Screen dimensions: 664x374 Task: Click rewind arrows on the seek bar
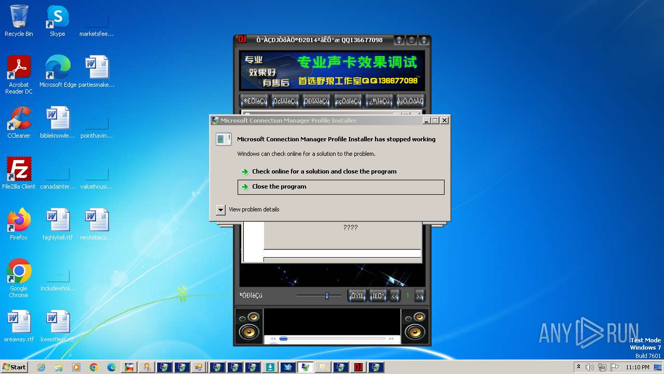[x=273, y=339]
